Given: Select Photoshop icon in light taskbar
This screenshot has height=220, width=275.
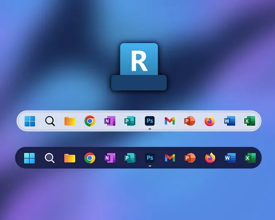Looking at the screenshot, I should (x=150, y=121).
